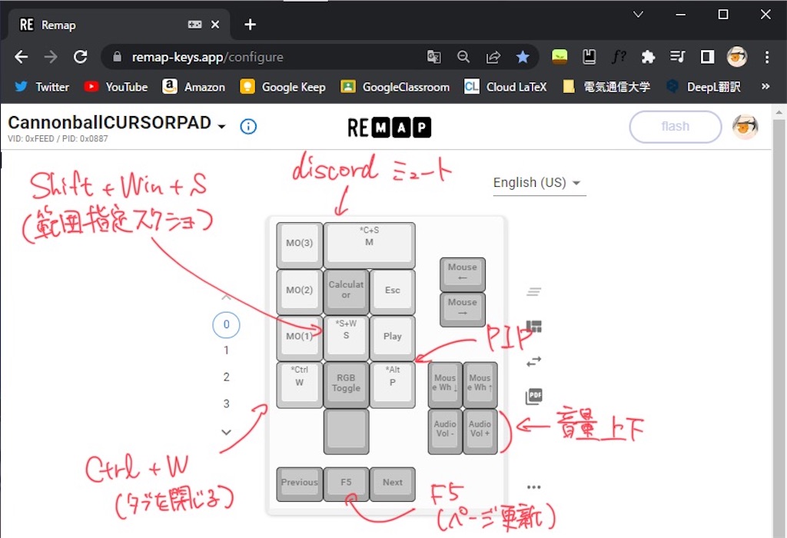
Task: Click the import/export arrows icon
Action: tap(533, 361)
